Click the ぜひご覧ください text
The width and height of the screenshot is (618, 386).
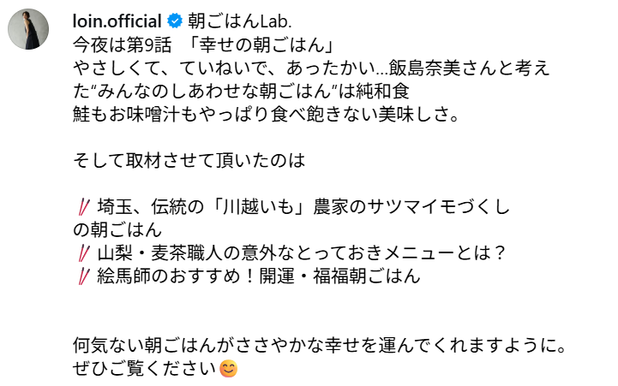tap(144, 370)
